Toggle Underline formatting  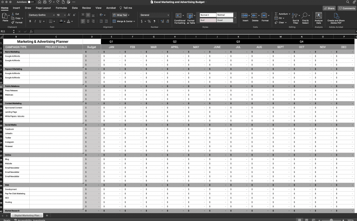coord(40,21)
